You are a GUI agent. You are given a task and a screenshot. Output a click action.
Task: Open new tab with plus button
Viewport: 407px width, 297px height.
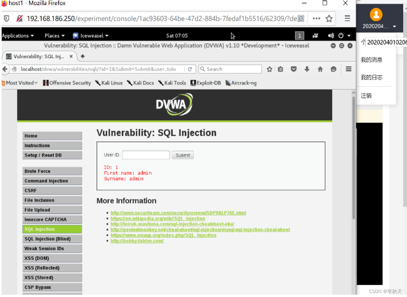[x=83, y=56]
